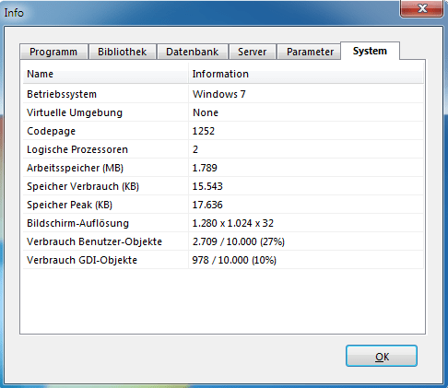Close the Info dialog window
The width and height of the screenshot is (448, 388).
(421, 8)
